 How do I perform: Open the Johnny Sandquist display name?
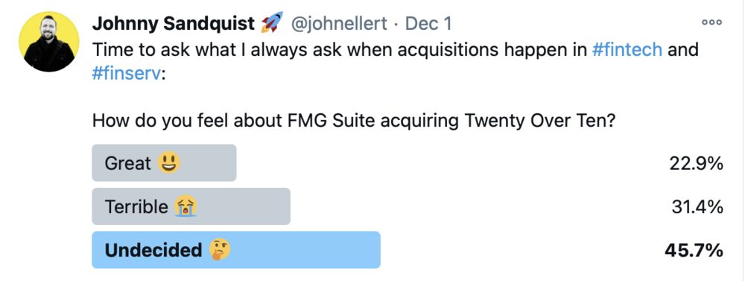point(174,23)
